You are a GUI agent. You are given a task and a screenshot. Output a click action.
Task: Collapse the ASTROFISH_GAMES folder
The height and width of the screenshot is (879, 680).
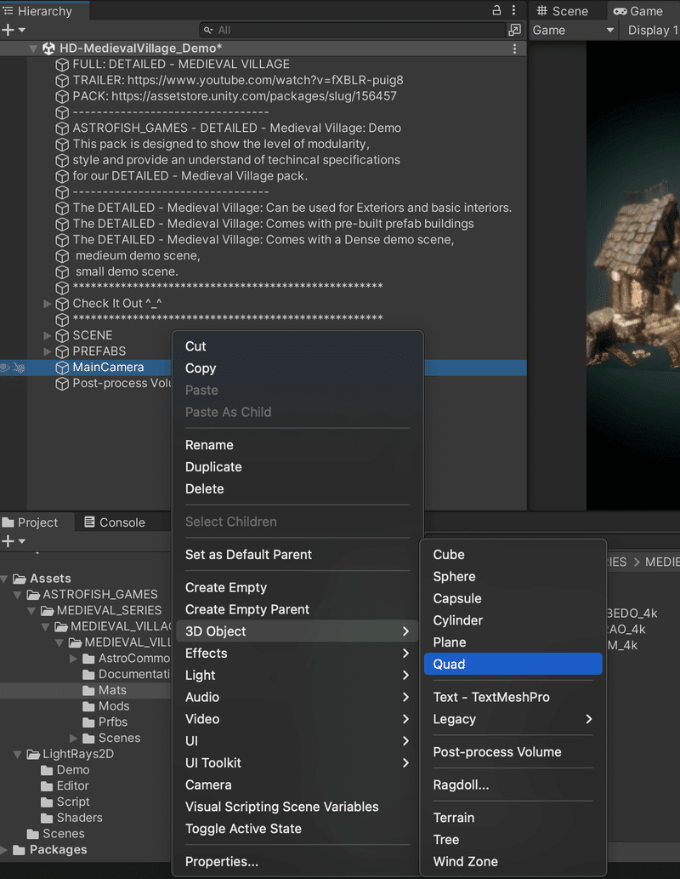(18, 594)
